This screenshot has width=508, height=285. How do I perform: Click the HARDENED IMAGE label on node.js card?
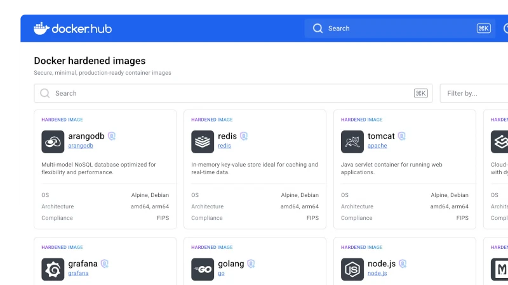click(x=361, y=247)
